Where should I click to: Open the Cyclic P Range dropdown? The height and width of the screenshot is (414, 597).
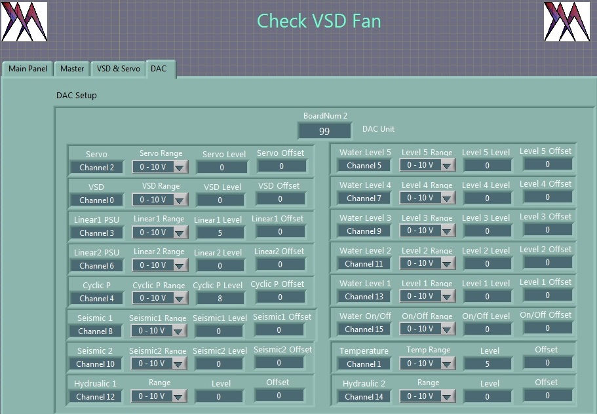160,298
